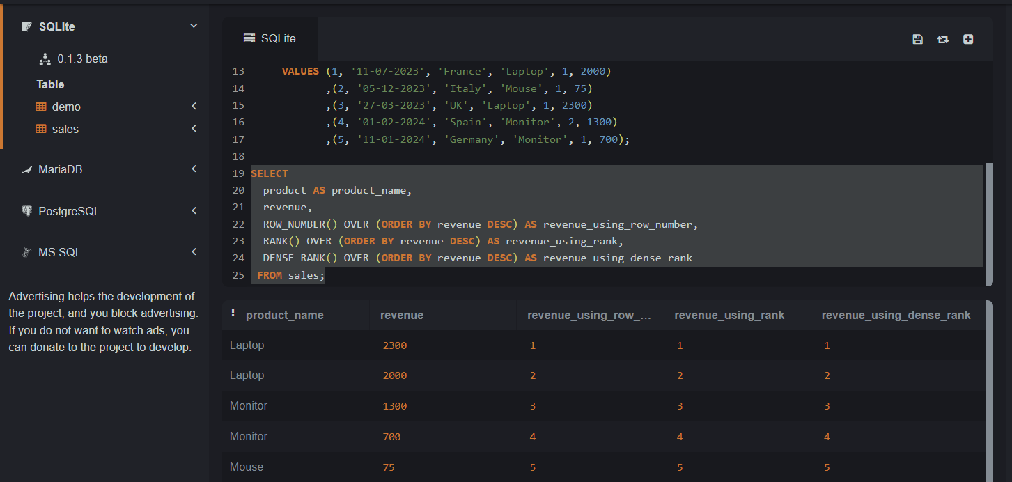Click 'Germany' value on line 17
The width and height of the screenshot is (1012, 482).
point(473,139)
